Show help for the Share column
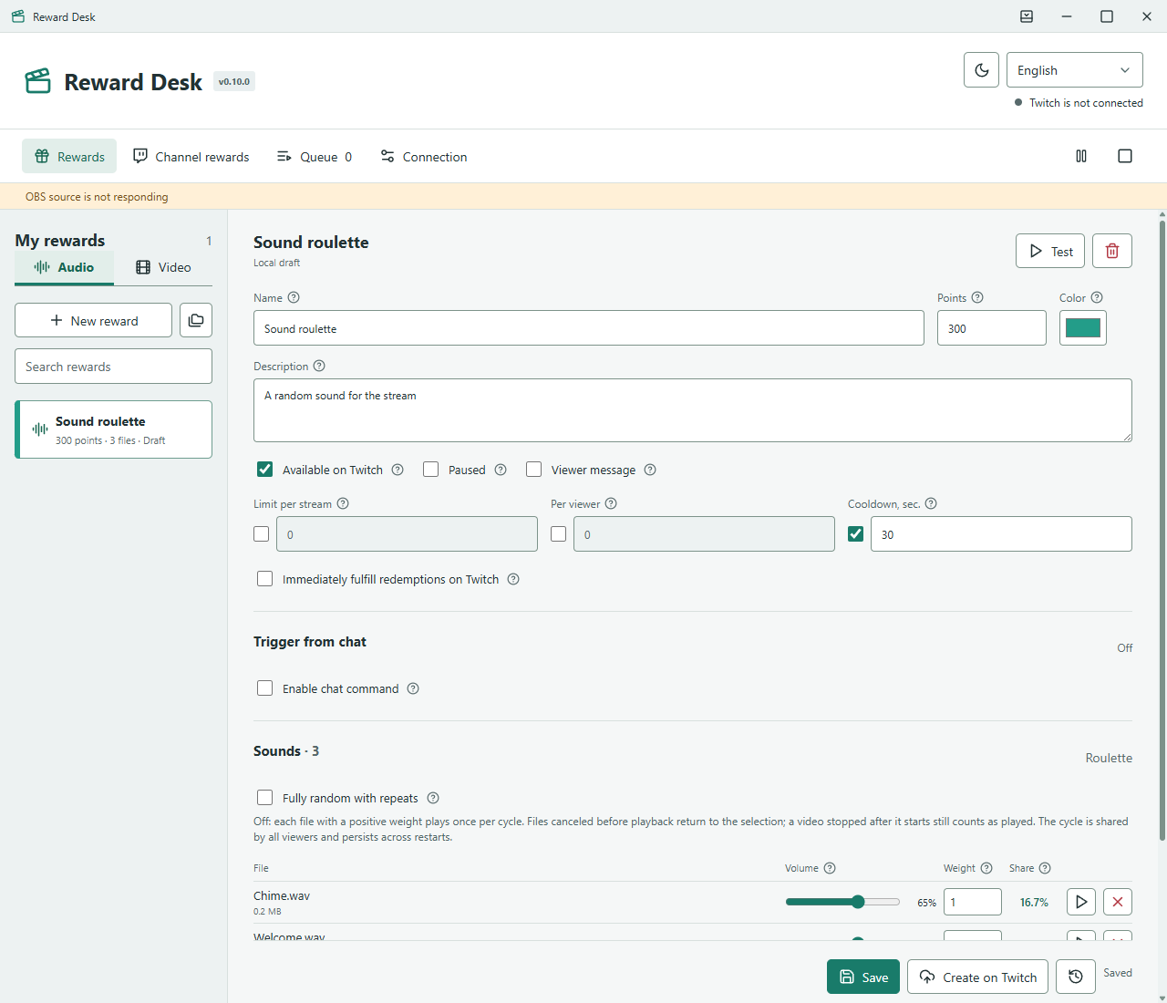The width and height of the screenshot is (1167, 1003). tap(1045, 868)
